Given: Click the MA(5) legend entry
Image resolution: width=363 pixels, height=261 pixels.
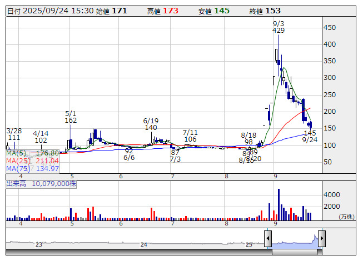Looking at the screenshot, I should click(x=33, y=153).
